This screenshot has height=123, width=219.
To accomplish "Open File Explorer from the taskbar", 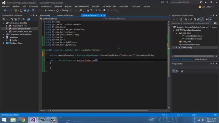I will tap(13, 120).
